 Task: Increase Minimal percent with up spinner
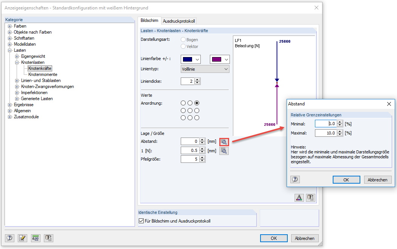pyautogui.click(x=340, y=122)
